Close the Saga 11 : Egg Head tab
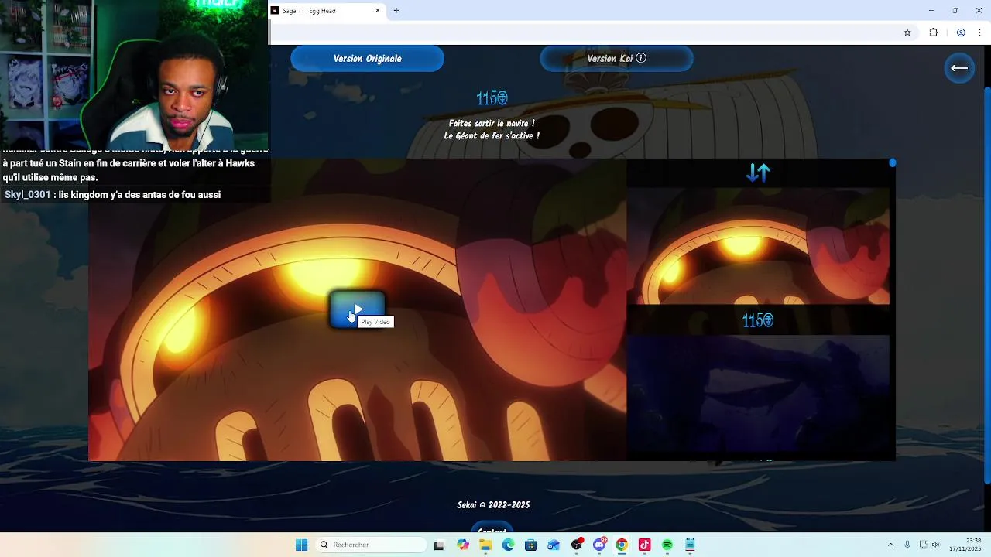This screenshot has height=557, width=991. (378, 11)
